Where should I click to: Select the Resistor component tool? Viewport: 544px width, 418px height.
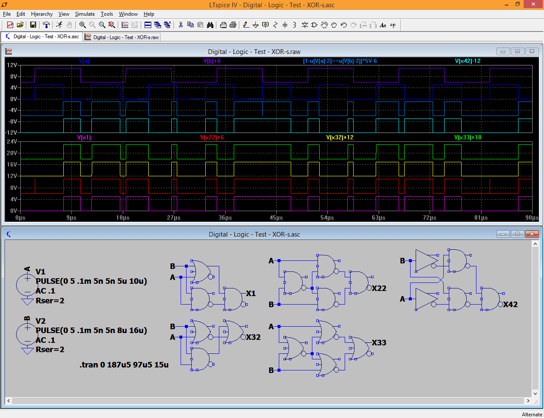coord(275,25)
